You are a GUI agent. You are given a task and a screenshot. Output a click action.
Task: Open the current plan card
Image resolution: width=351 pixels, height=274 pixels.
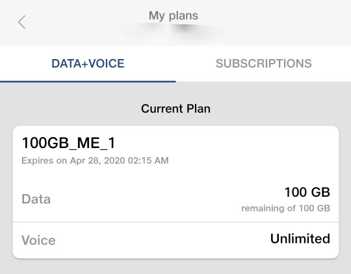[175, 192]
